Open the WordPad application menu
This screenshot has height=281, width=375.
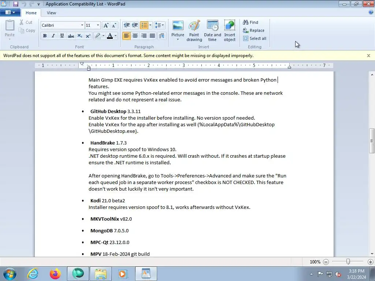tap(10, 12)
